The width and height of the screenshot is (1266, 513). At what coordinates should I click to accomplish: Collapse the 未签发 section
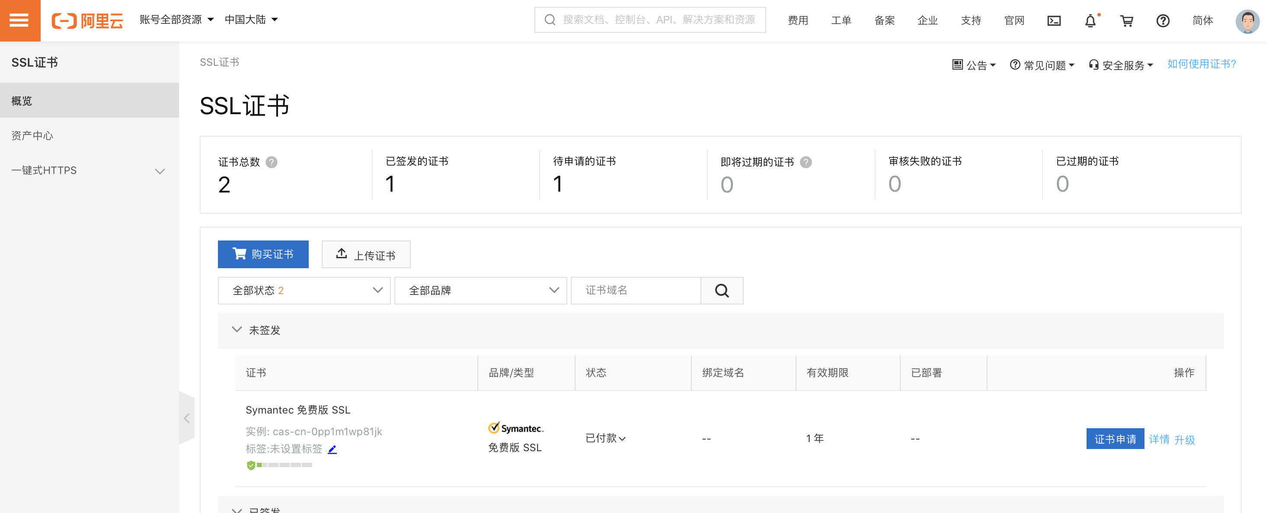click(237, 330)
